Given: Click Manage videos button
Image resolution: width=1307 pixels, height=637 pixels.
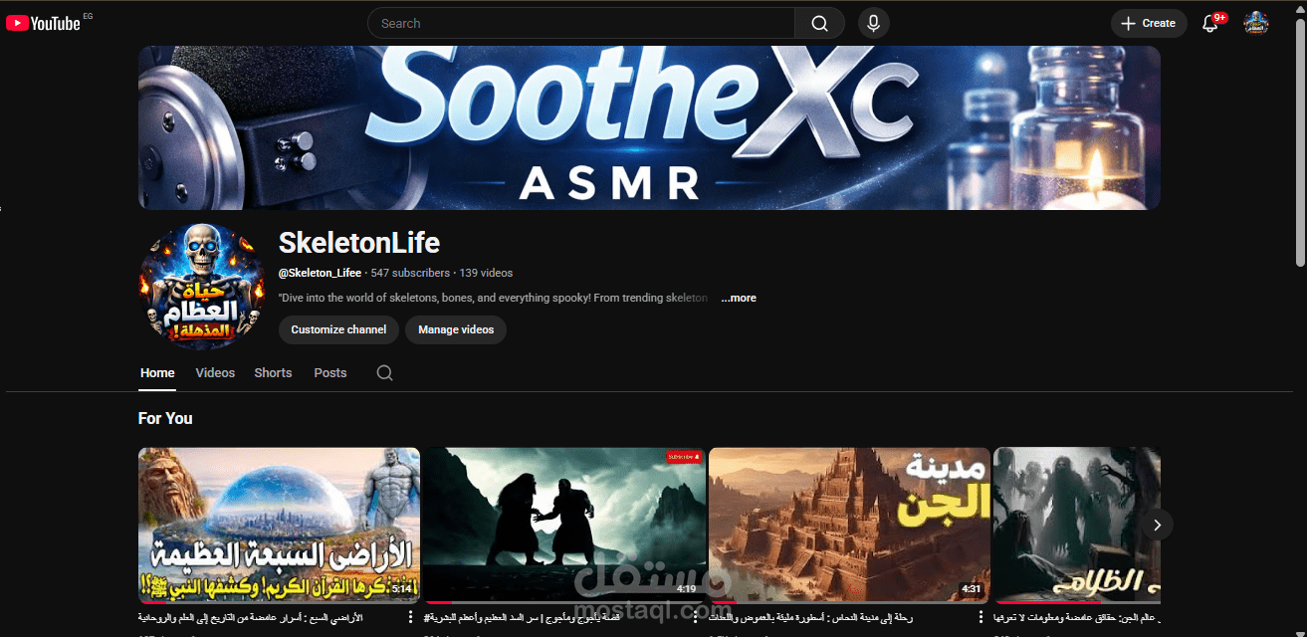Looking at the screenshot, I should point(456,329).
